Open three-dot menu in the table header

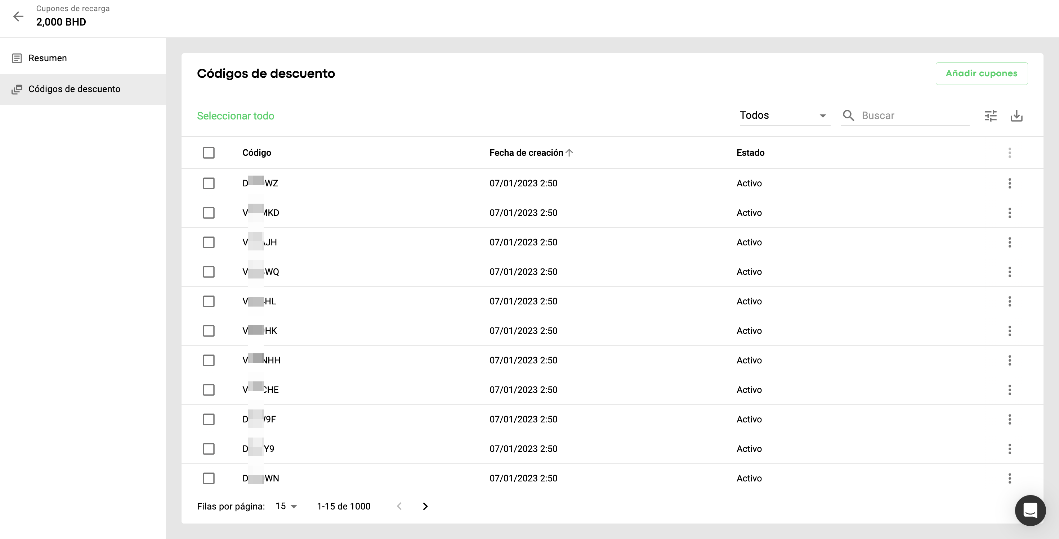pyautogui.click(x=1009, y=153)
